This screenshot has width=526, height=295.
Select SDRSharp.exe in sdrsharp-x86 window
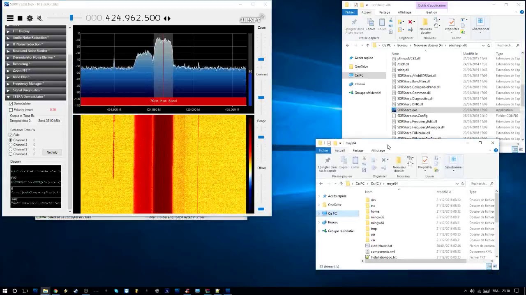click(407, 110)
